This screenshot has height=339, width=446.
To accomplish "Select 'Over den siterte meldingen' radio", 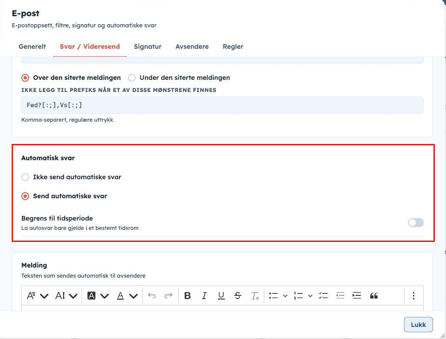I will pyautogui.click(x=25, y=78).
